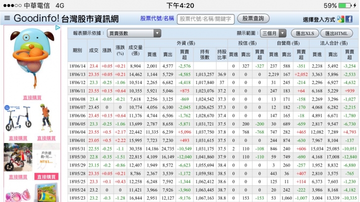
Task: Click the 戶外遊戲 product text ad
Action: click(x=46, y=157)
